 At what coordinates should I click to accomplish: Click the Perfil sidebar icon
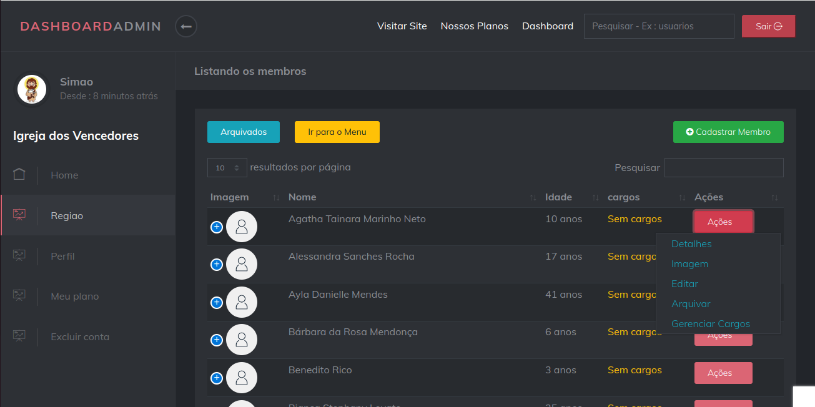coord(19,256)
